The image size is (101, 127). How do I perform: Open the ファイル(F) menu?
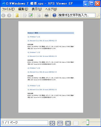(x=8, y=9)
